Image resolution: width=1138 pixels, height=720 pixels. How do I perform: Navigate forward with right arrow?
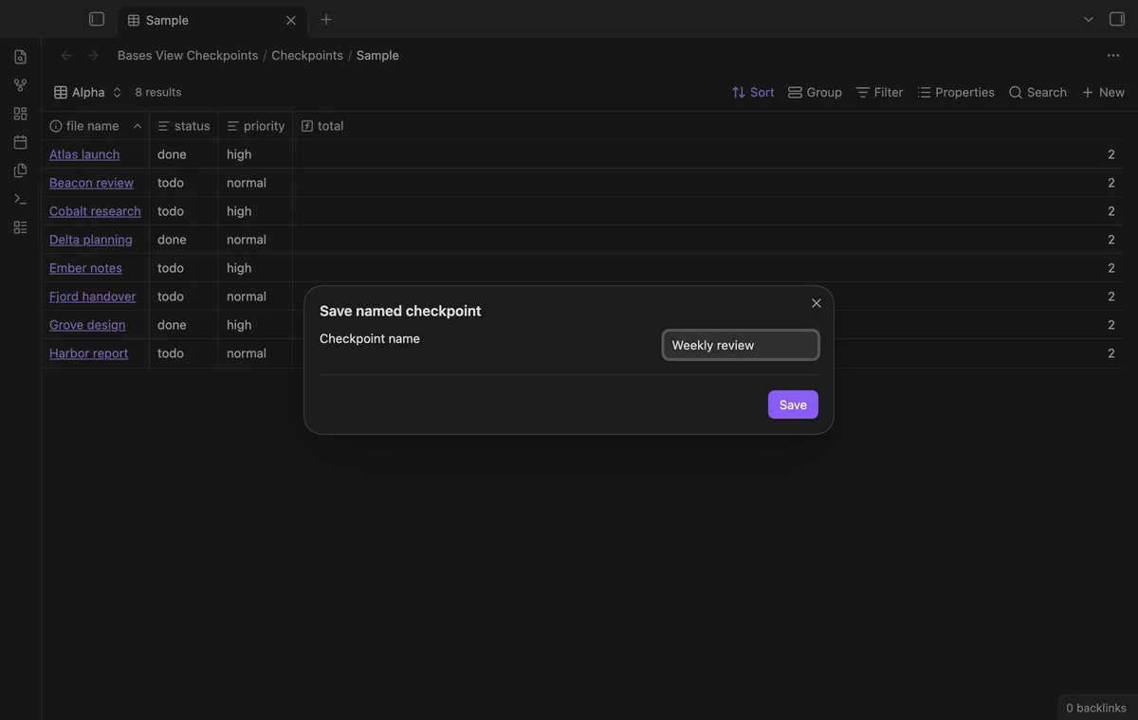point(93,55)
